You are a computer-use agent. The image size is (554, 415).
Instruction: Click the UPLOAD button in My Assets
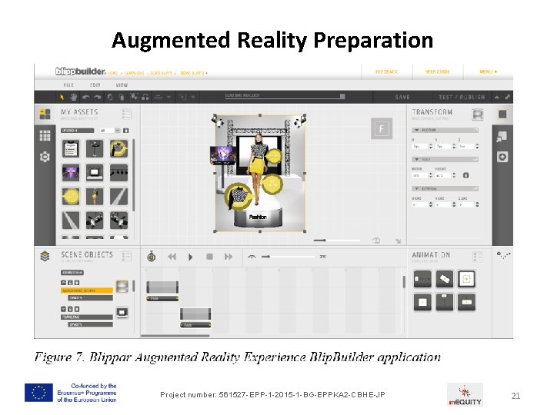point(78,131)
